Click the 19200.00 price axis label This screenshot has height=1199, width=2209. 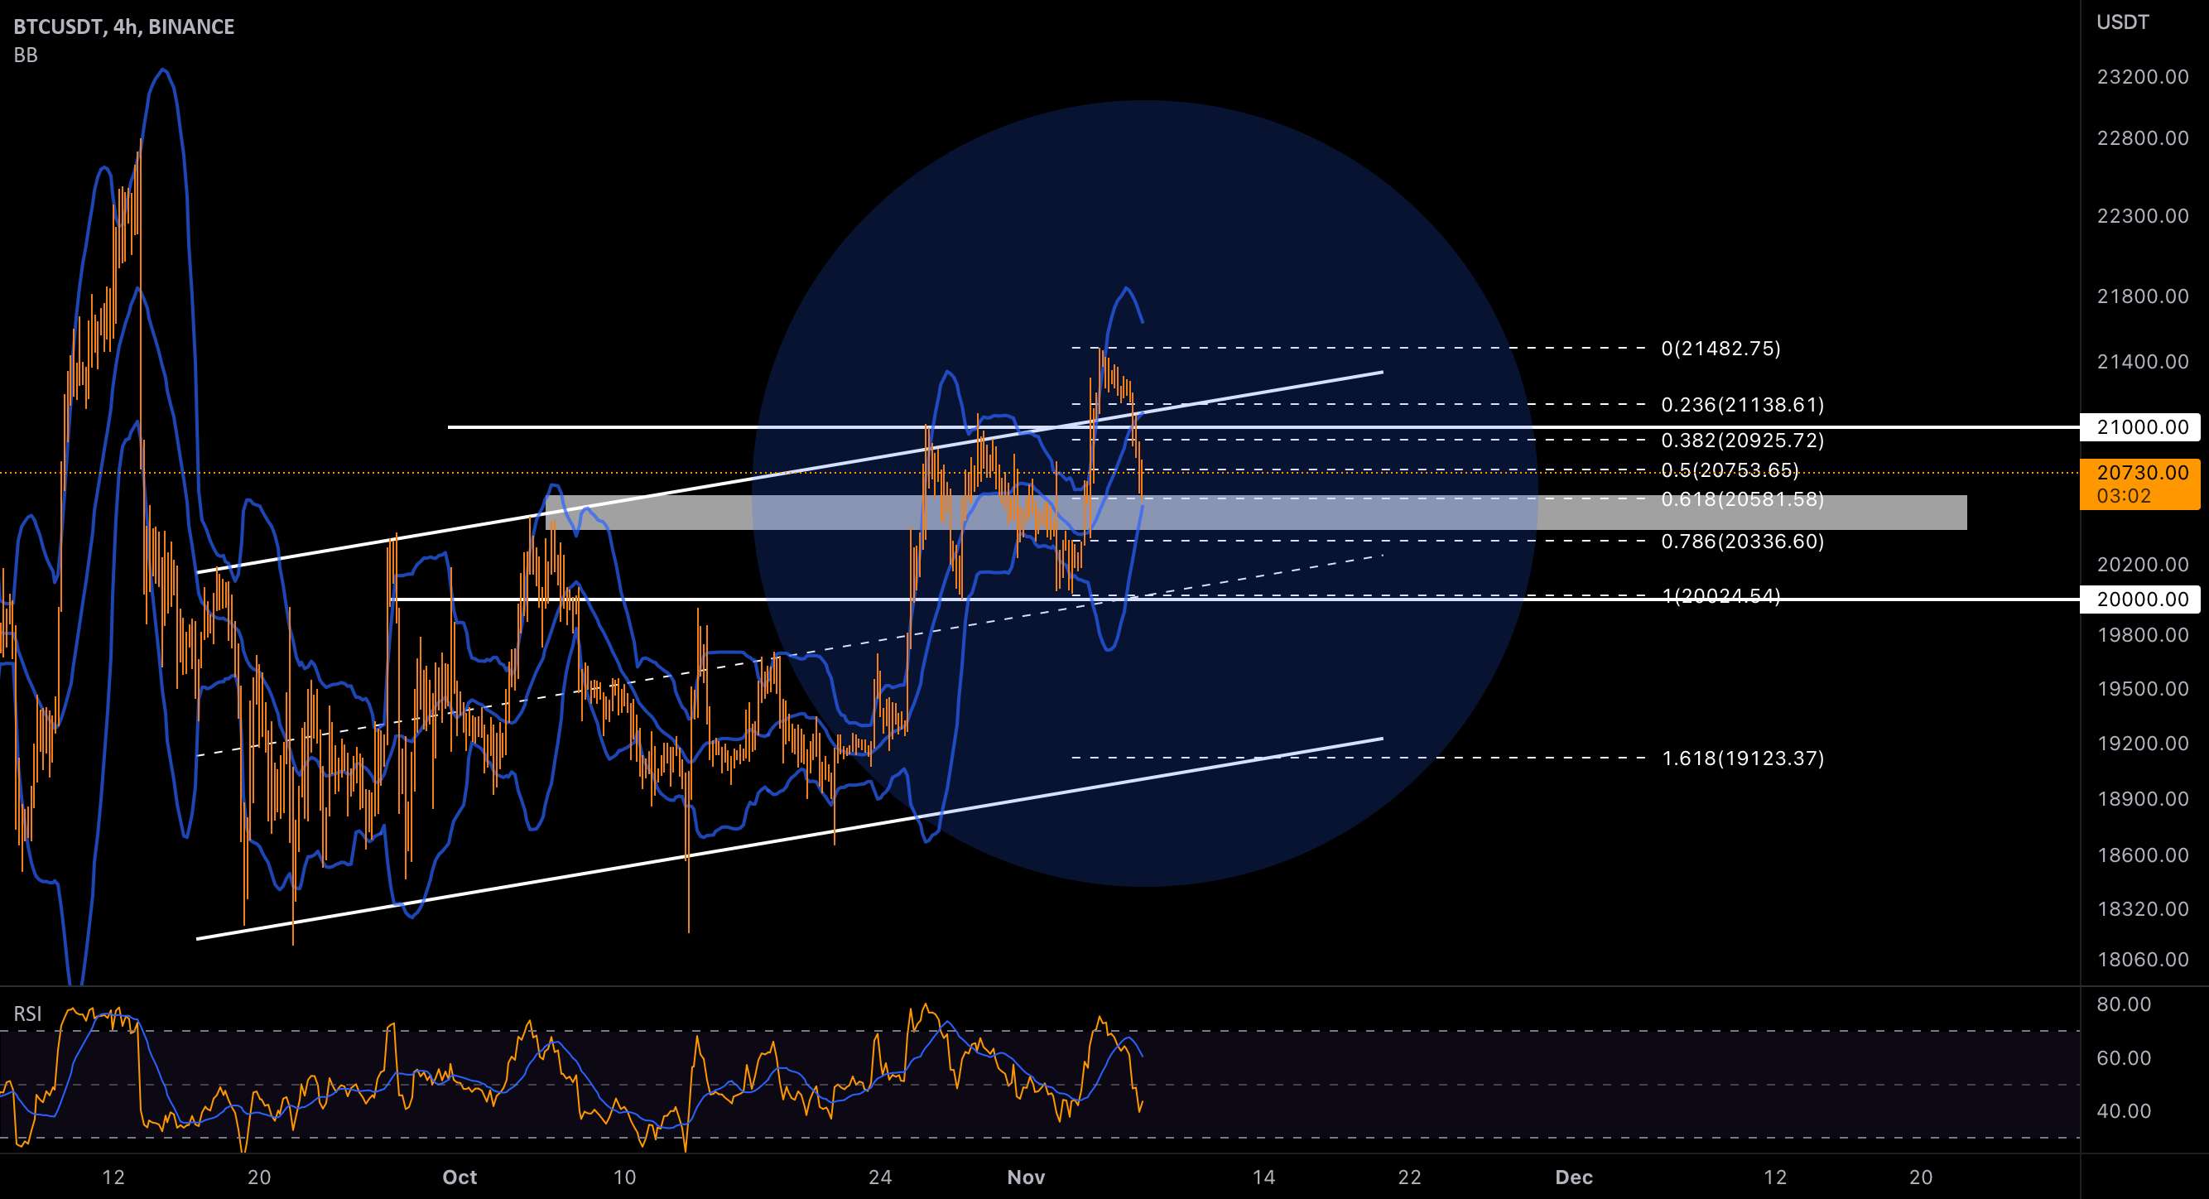click(2143, 744)
